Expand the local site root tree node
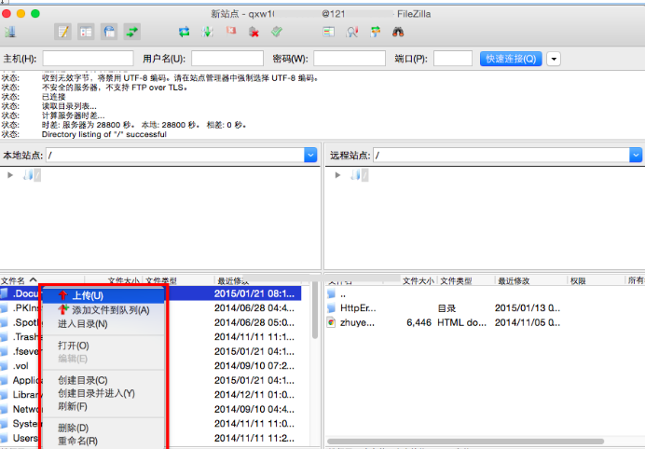The width and height of the screenshot is (645, 449). point(10,175)
